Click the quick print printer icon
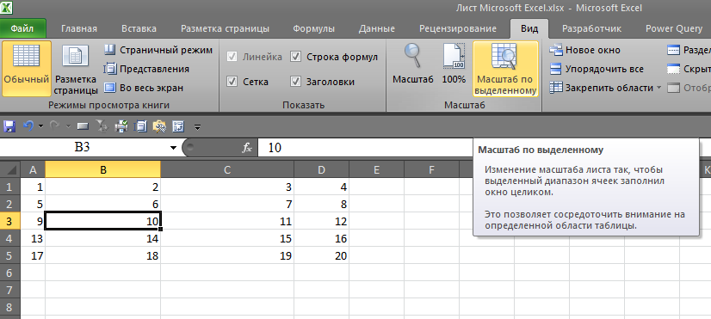The width and height of the screenshot is (711, 319). click(121, 126)
